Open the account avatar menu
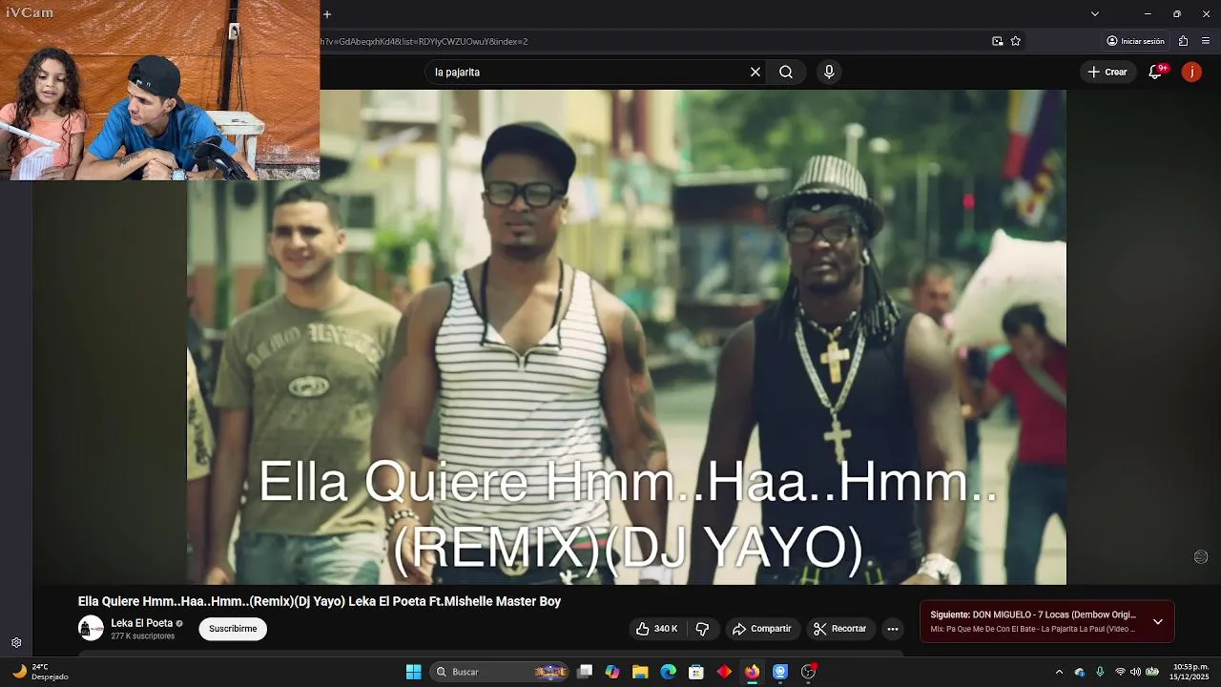 click(x=1191, y=72)
